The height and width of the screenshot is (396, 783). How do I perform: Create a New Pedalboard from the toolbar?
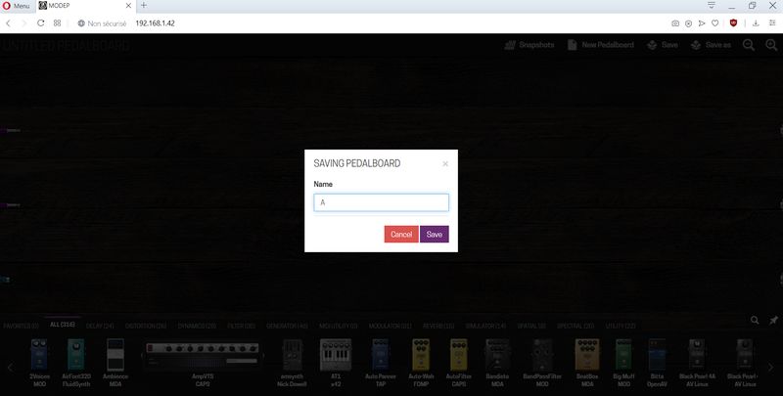[x=601, y=45]
